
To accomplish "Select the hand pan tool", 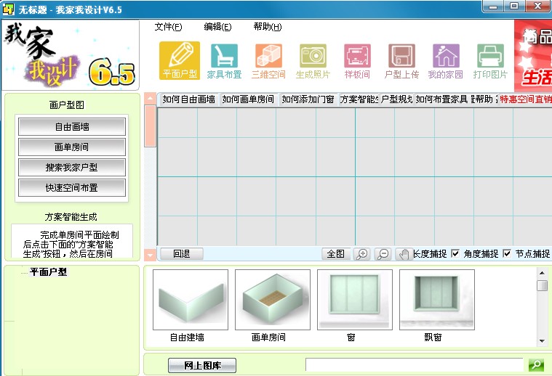I will (x=404, y=254).
